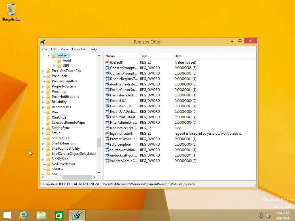295x221 pixels.
Task: Click the tree horizontal scrollbar thumb
Action: 77,177
